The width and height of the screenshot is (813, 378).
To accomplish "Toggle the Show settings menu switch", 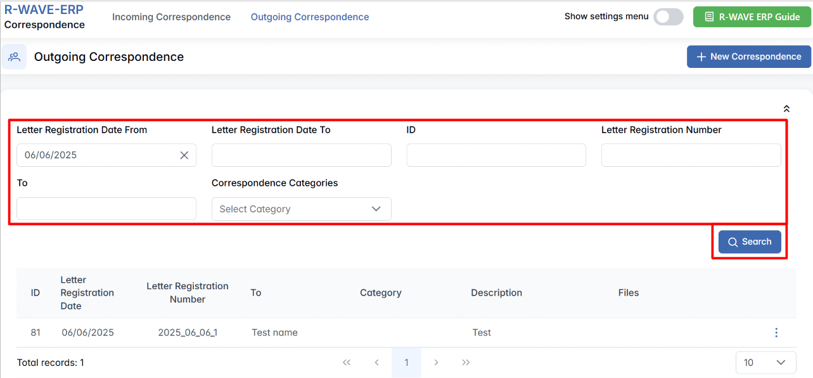I will 668,17.
